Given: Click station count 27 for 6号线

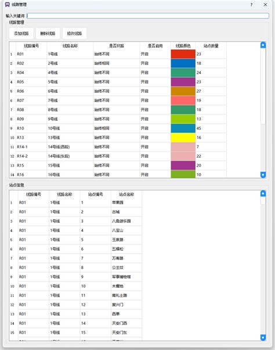Looking at the screenshot, I should pyautogui.click(x=211, y=91).
